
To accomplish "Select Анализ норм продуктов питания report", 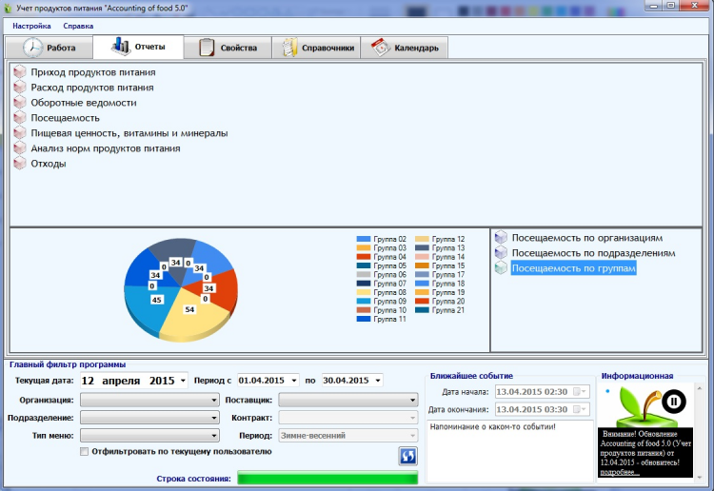I will (x=105, y=148).
